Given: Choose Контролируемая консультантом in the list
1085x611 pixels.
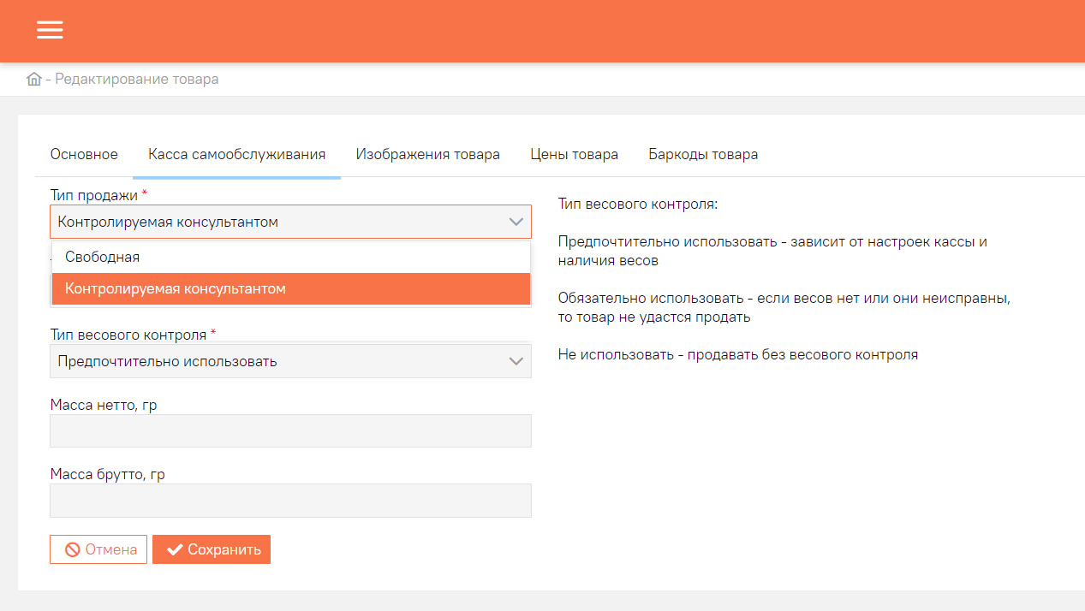Looking at the screenshot, I should [291, 289].
